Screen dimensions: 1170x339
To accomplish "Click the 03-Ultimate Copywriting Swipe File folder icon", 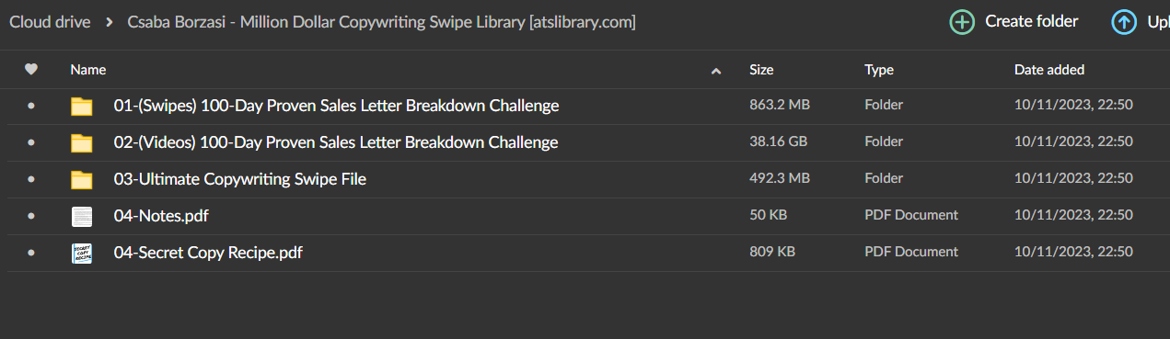I will pos(82,180).
